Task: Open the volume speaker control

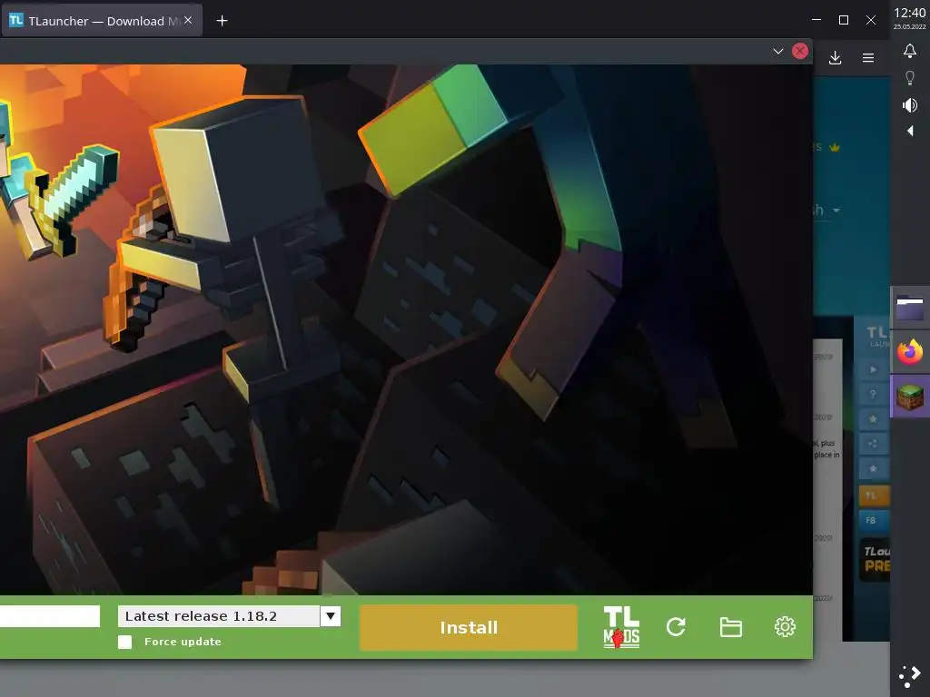Action: click(x=910, y=105)
